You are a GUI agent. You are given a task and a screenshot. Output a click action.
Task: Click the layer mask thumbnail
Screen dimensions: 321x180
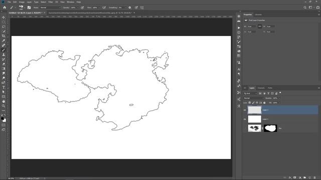tap(270, 128)
